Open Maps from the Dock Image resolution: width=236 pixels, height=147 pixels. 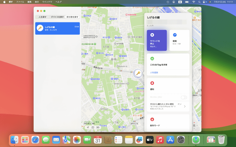click(67, 140)
